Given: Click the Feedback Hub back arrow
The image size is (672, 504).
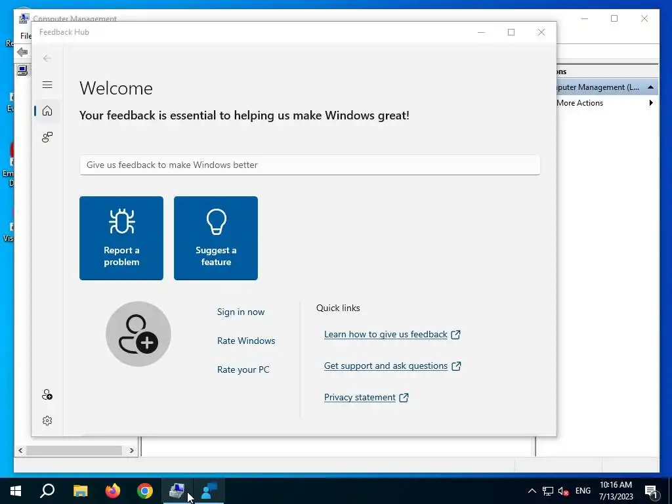Looking at the screenshot, I should point(47,58).
